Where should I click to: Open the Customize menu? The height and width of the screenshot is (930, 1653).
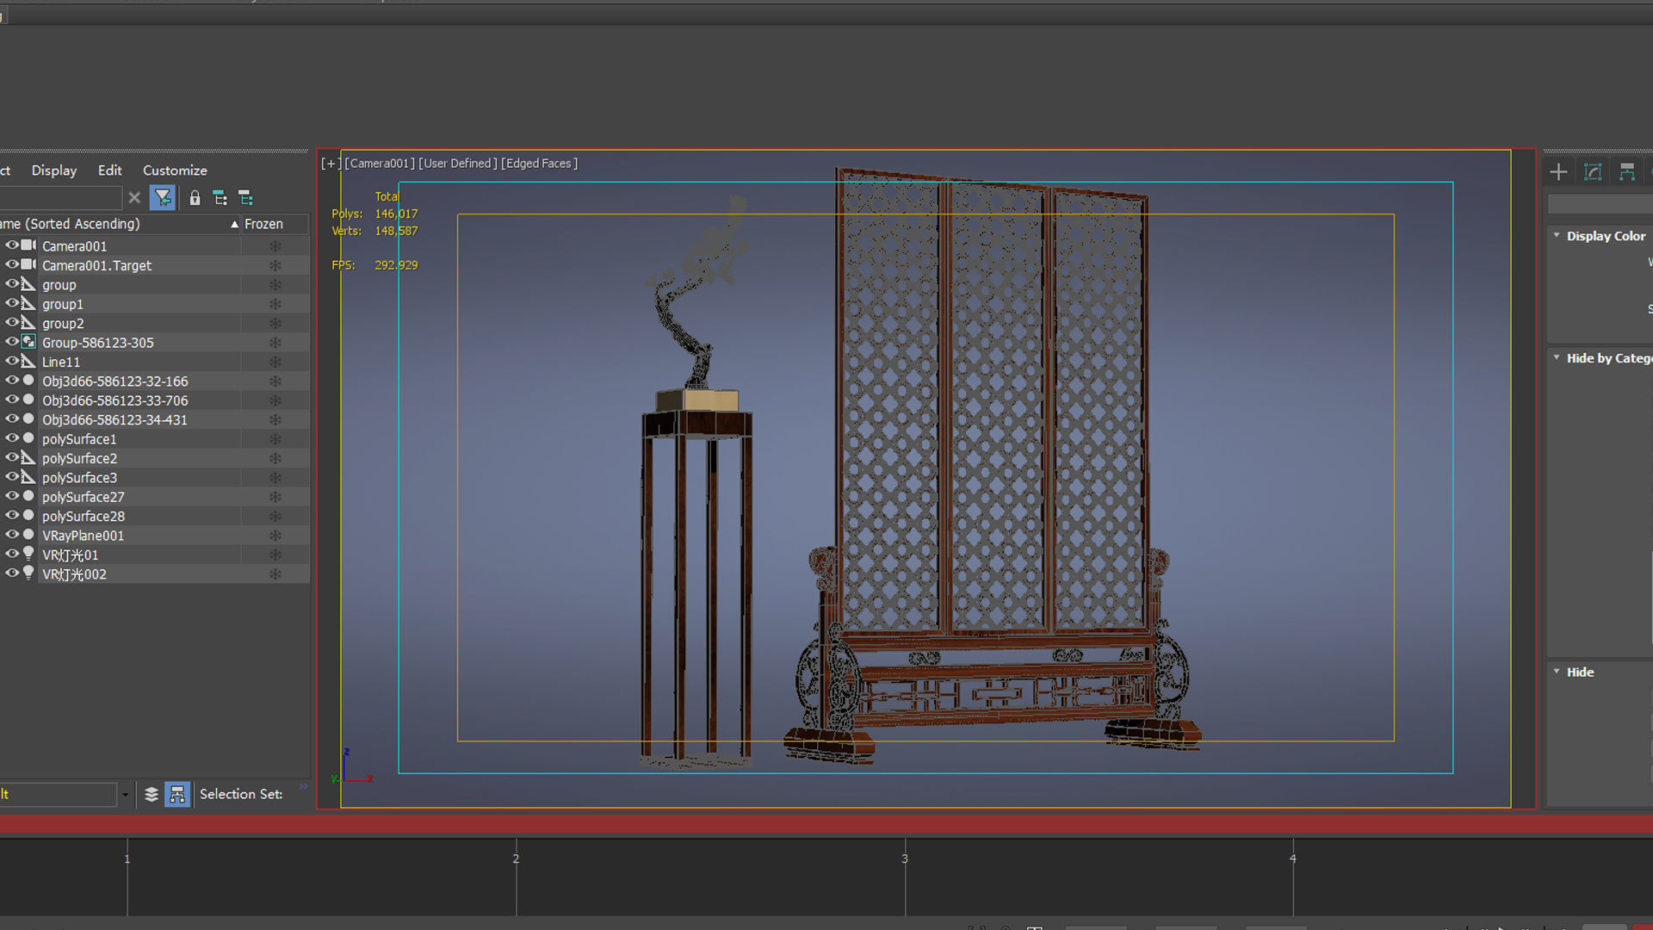click(x=175, y=170)
